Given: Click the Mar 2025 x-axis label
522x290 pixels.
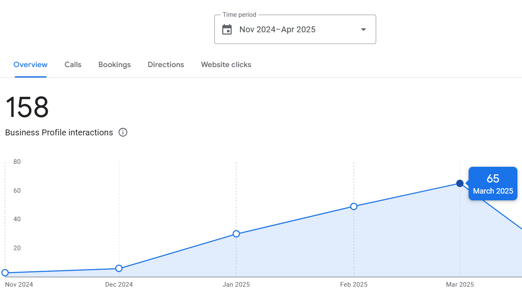Looking at the screenshot, I should click(x=460, y=285).
